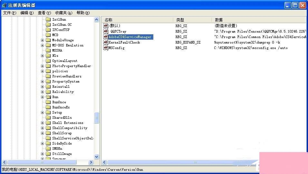
Task: Click the string icon beside AdobeCS4ServiceManager
Action: [106, 37]
